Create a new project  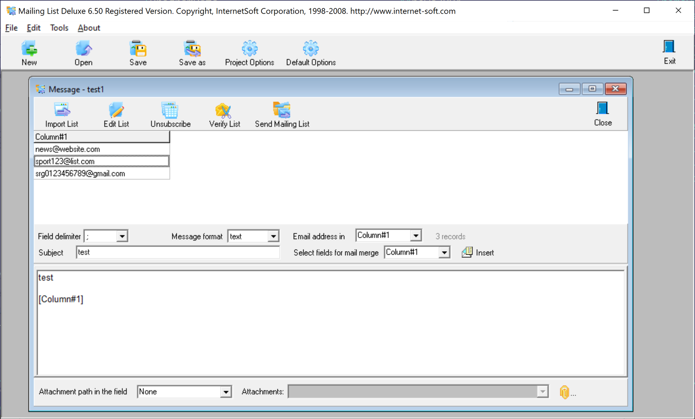coord(29,52)
